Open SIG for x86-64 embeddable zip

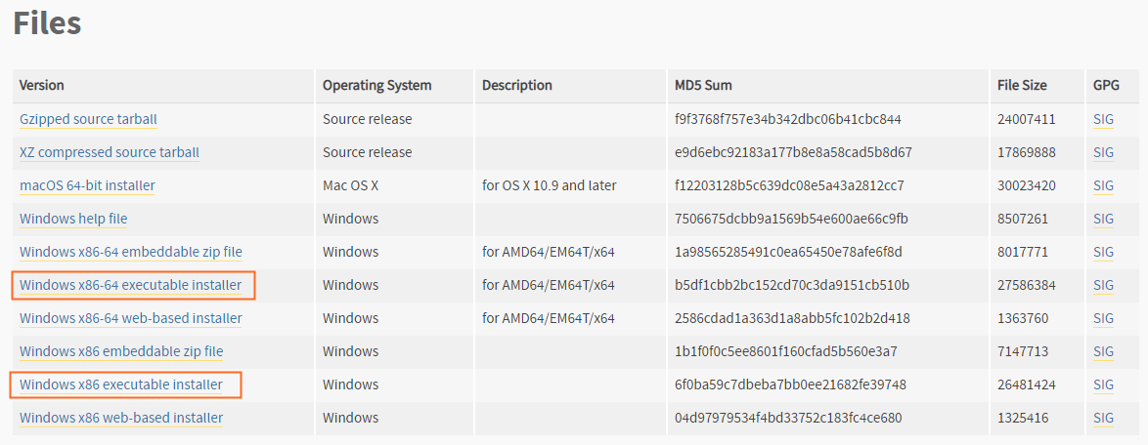point(1103,252)
